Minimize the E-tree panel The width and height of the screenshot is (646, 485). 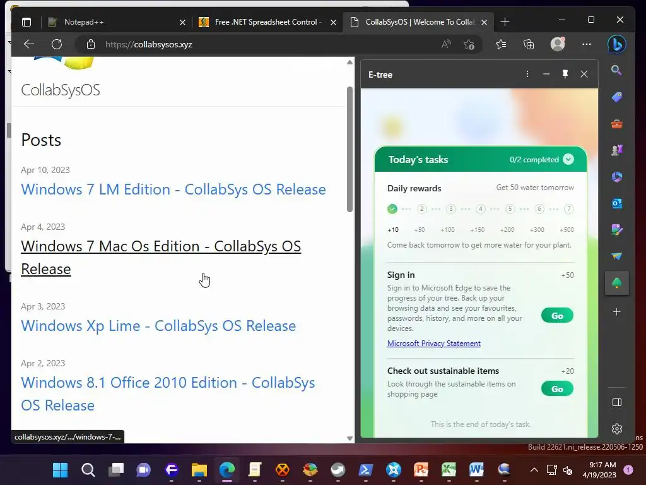[x=546, y=75]
